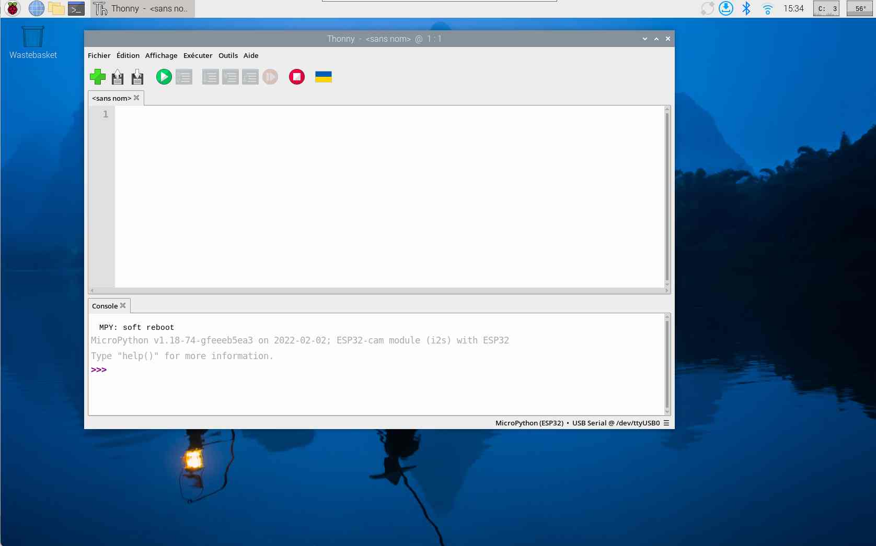
Task: Click the sync status tray icon
Action: [x=707, y=8]
